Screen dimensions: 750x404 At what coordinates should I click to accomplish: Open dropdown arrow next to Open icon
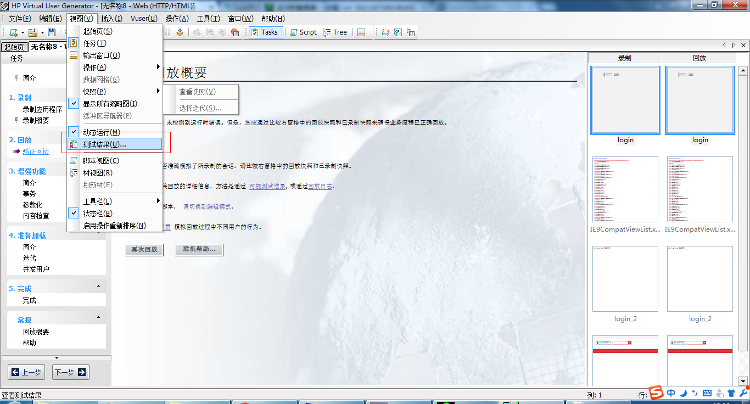pos(42,32)
